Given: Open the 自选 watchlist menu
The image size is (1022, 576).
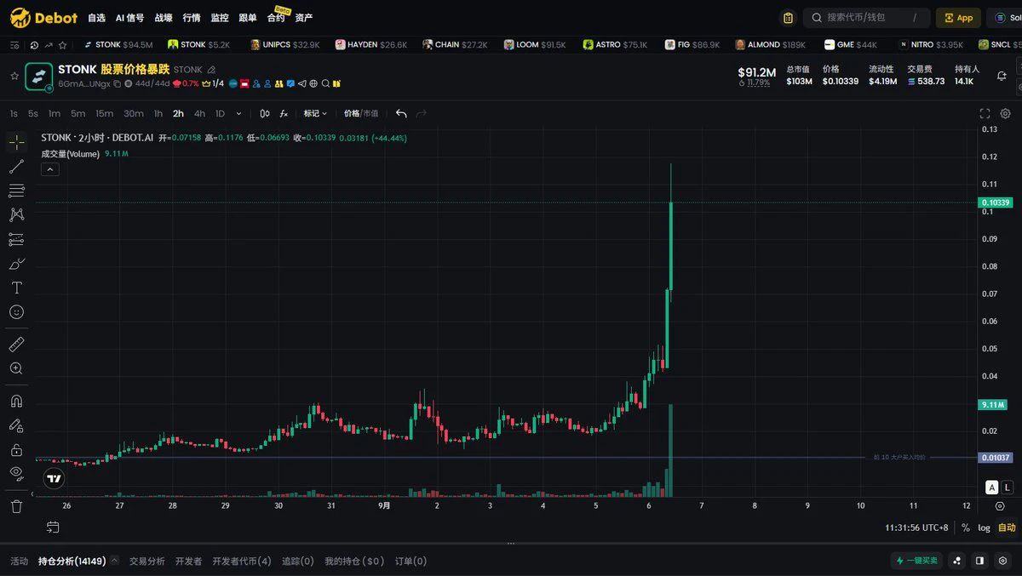Looking at the screenshot, I should [96, 18].
